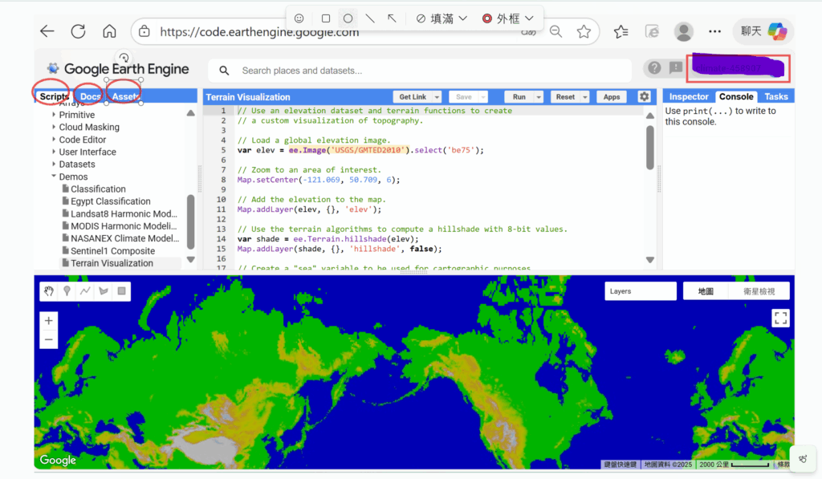This screenshot has width=822, height=479.
Task: Switch to the Inspector tab
Action: (x=689, y=96)
